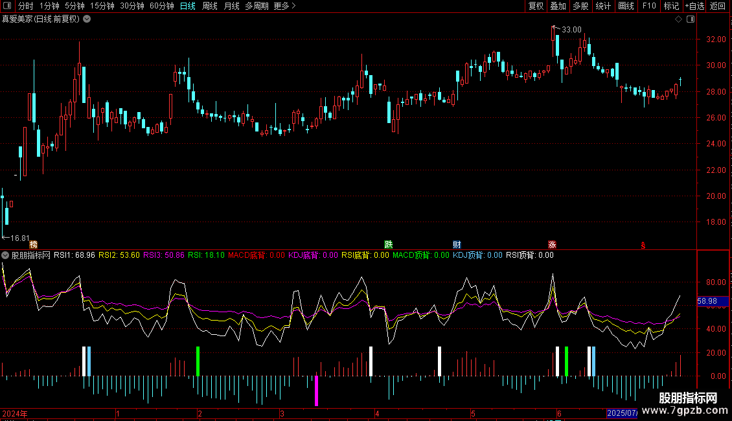Open the 榜 ranking event marker
Image resolution: width=732 pixels, height=421 pixels.
[33, 245]
